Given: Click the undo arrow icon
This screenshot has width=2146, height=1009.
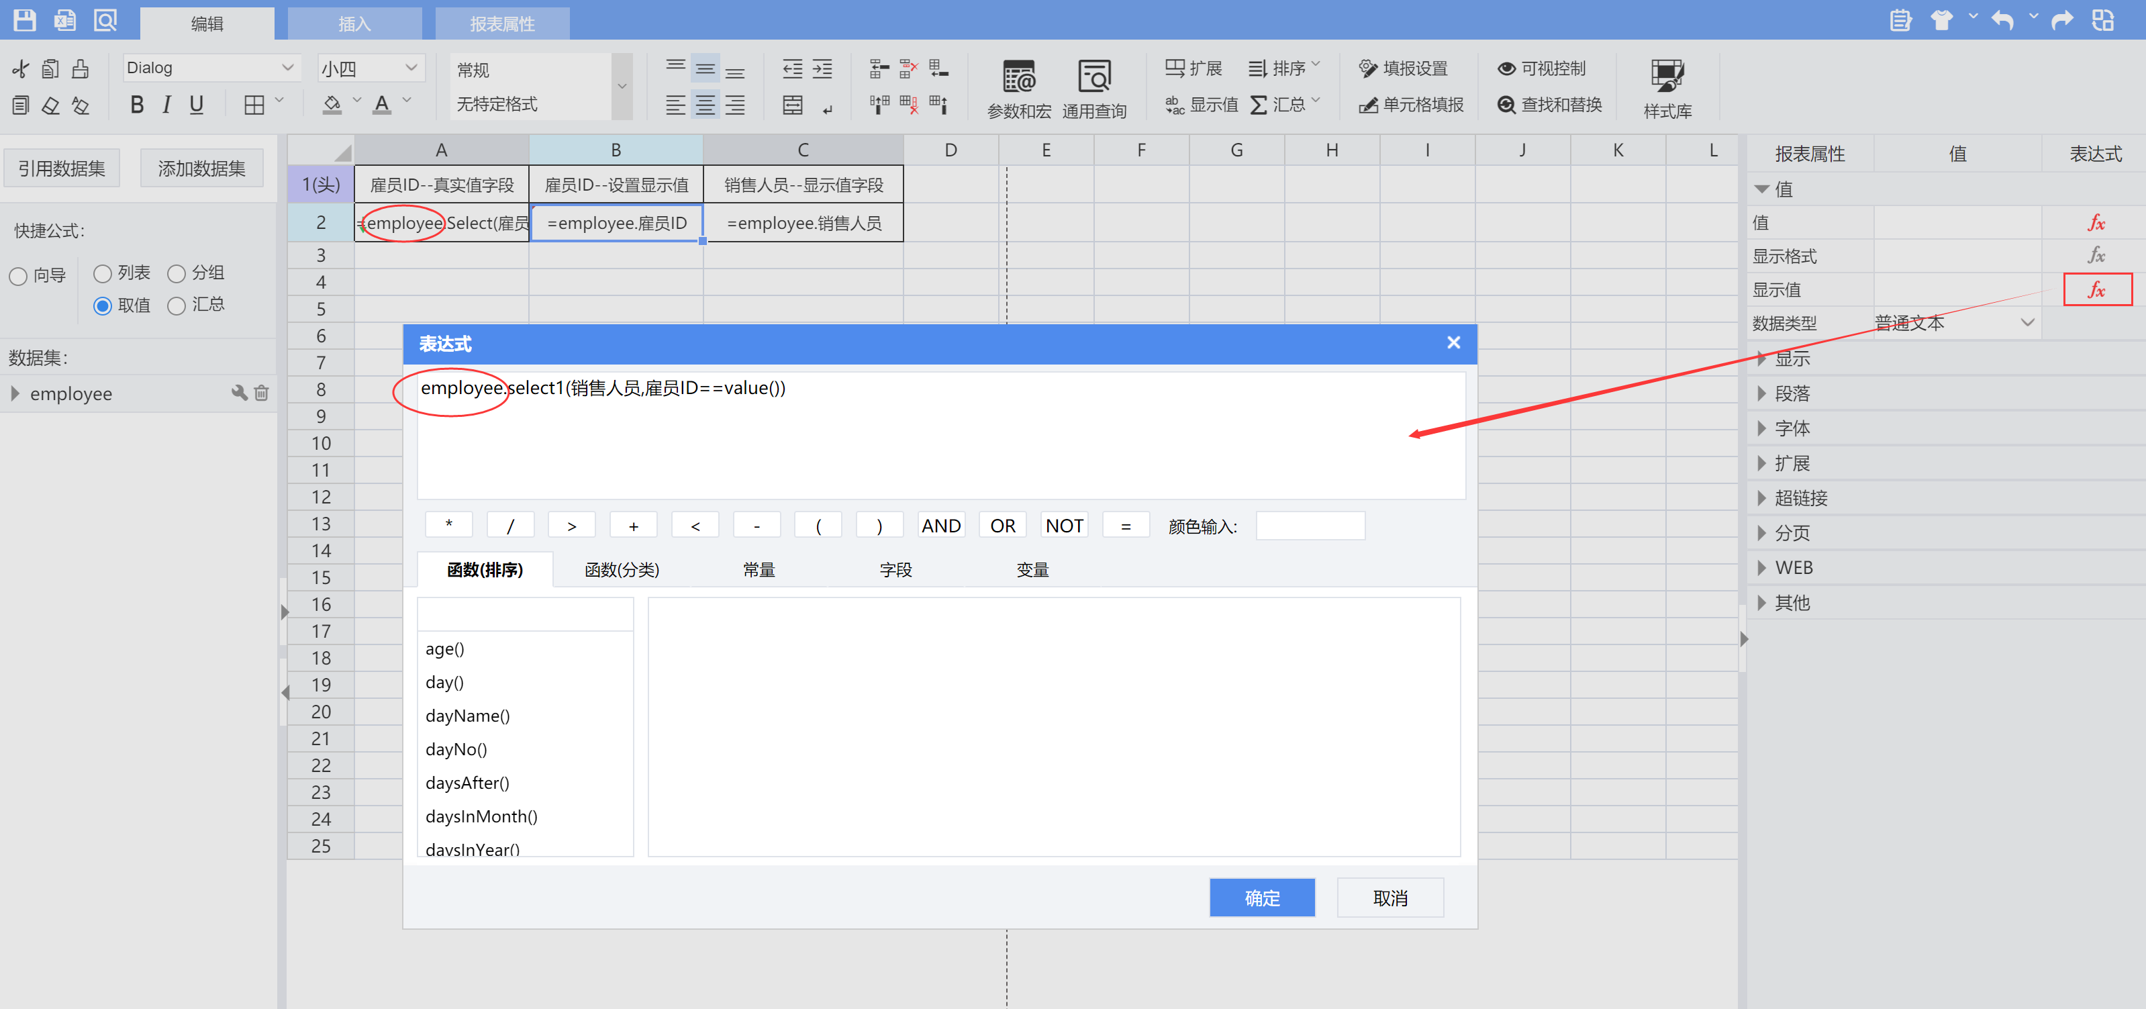Looking at the screenshot, I should (x=2003, y=20).
